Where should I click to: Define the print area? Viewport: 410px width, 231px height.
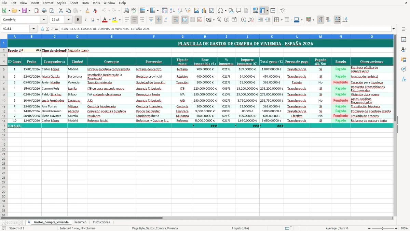pyautogui.click(x=255, y=11)
